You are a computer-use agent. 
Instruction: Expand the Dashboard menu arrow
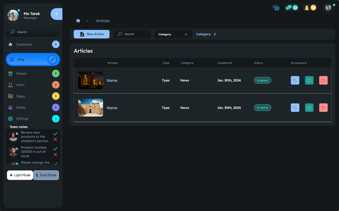tap(56, 44)
